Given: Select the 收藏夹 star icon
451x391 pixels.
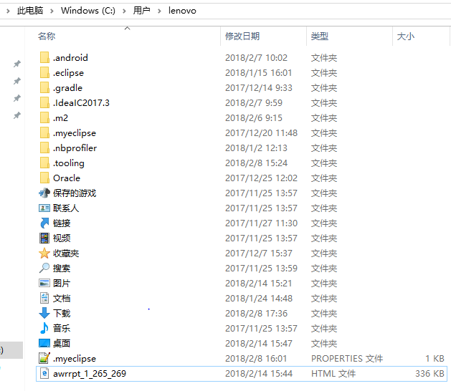Looking at the screenshot, I should [x=44, y=253].
